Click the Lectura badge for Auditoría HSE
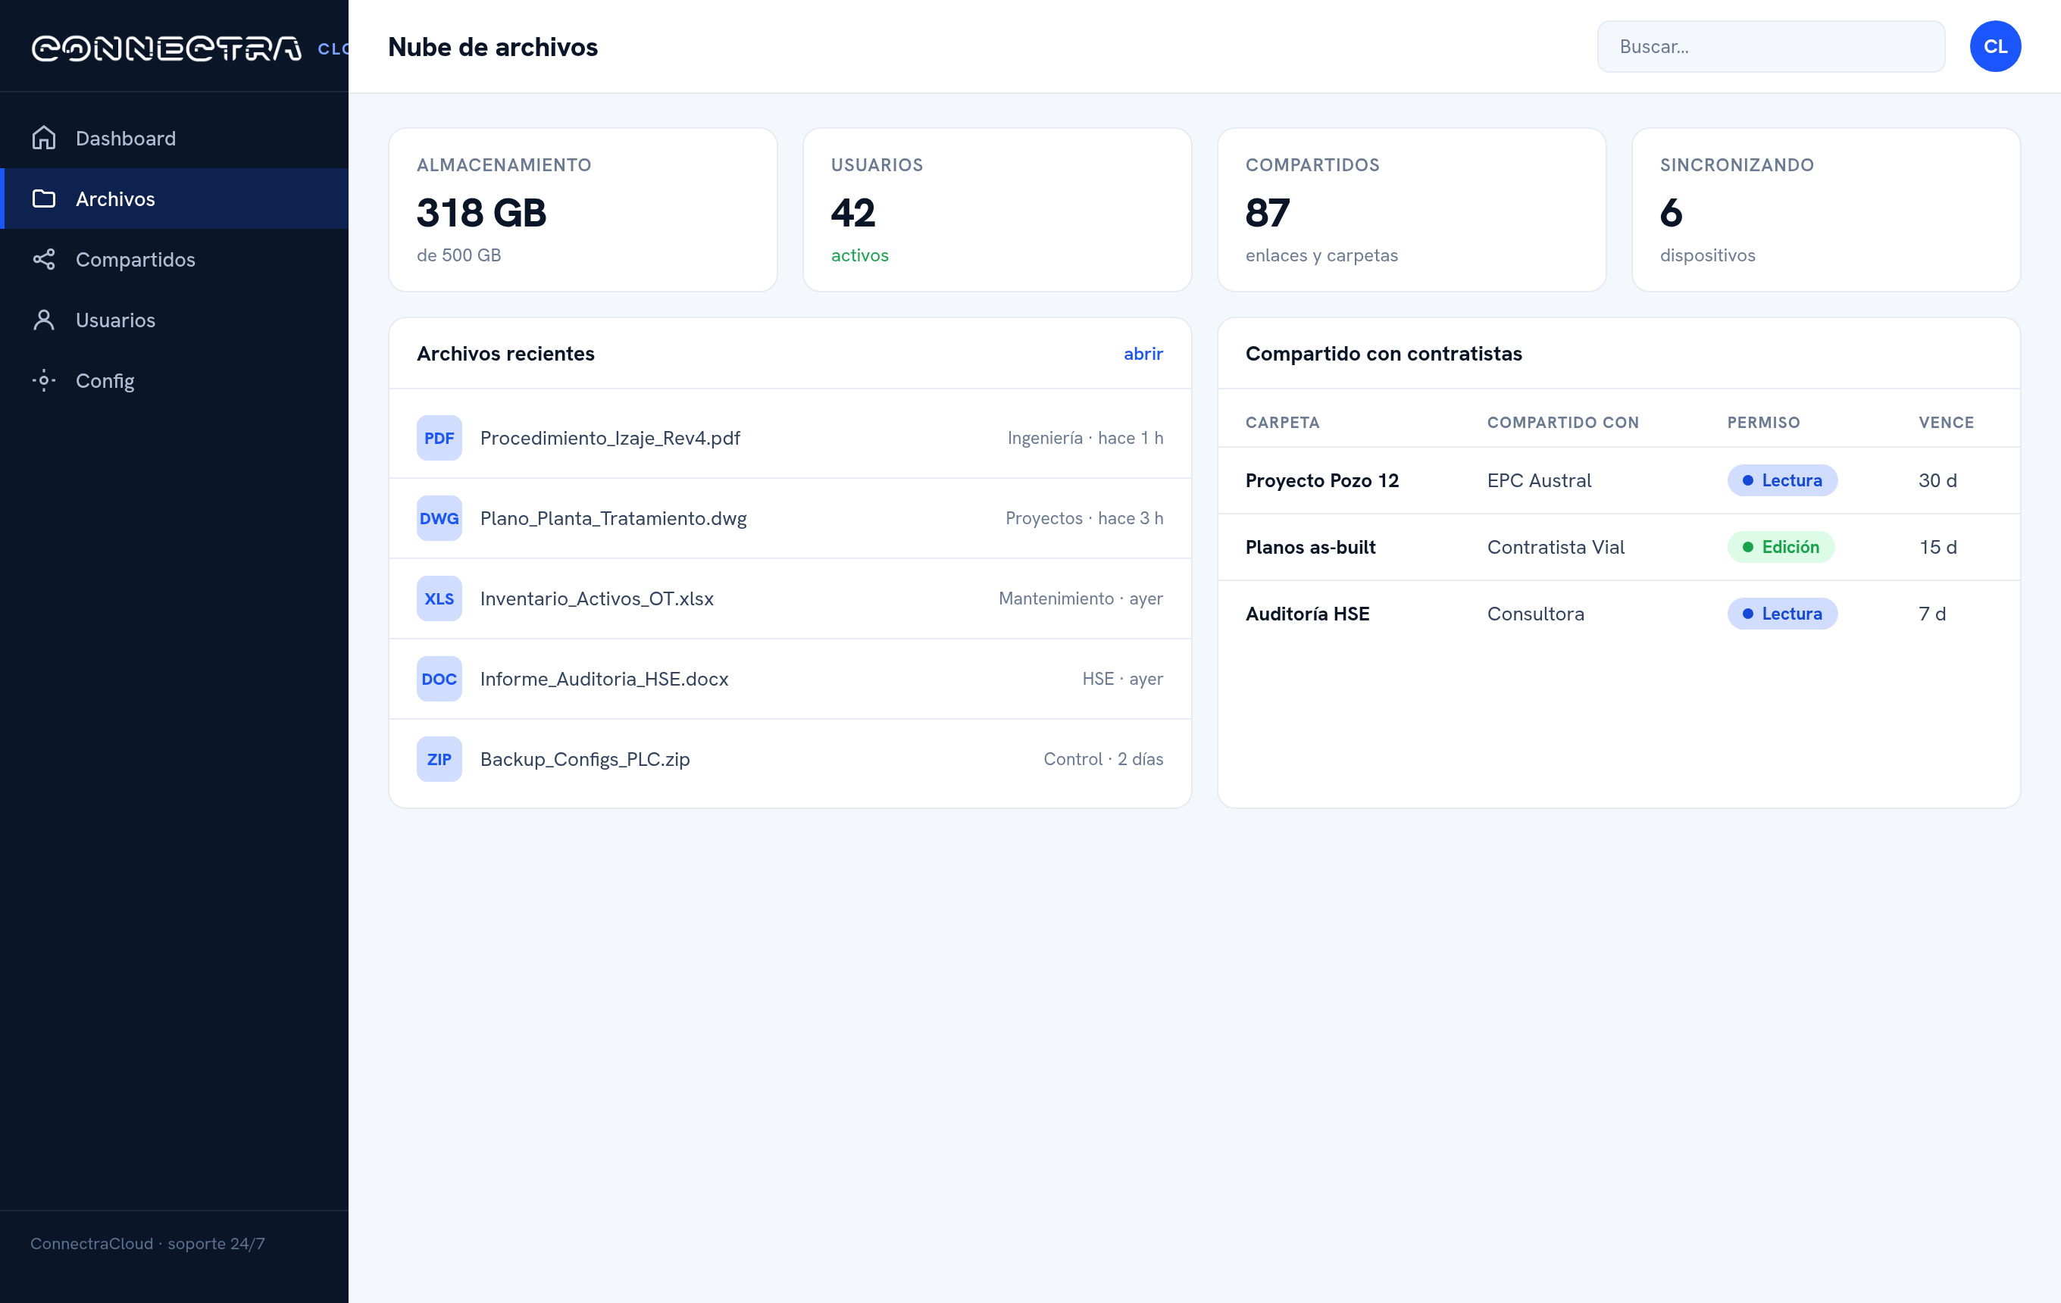Screen dimensions: 2061x1303 tap(1782, 614)
